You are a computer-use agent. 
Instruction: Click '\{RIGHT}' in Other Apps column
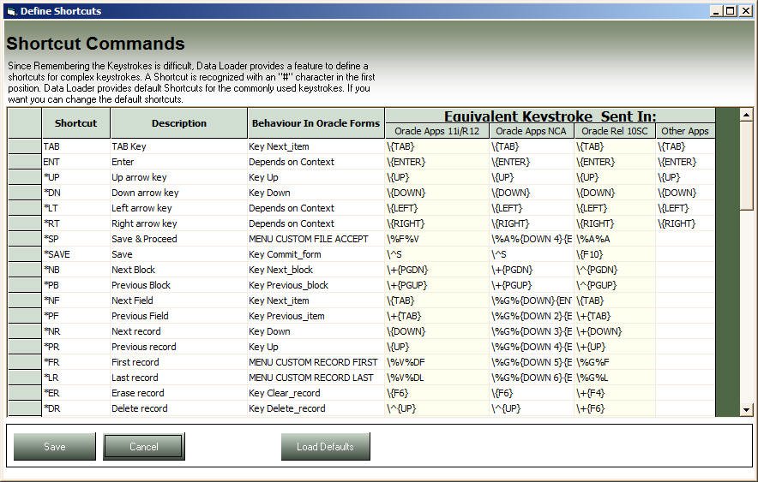[685, 223]
